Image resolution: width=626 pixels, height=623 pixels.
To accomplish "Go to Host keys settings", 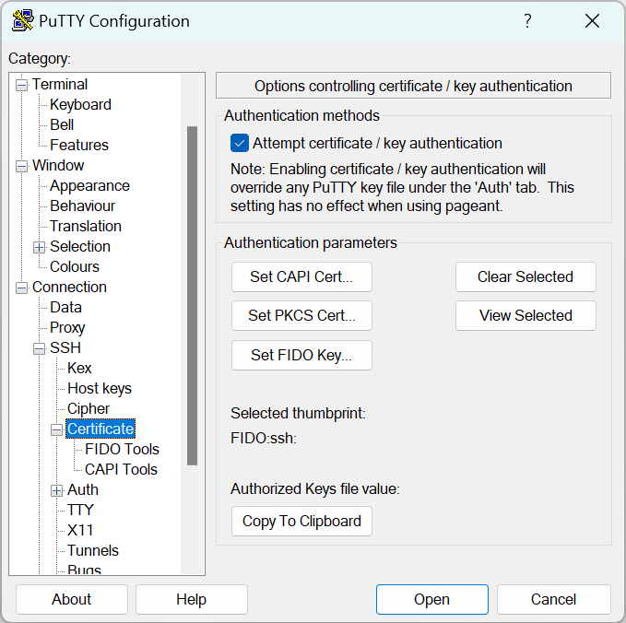I will (99, 388).
